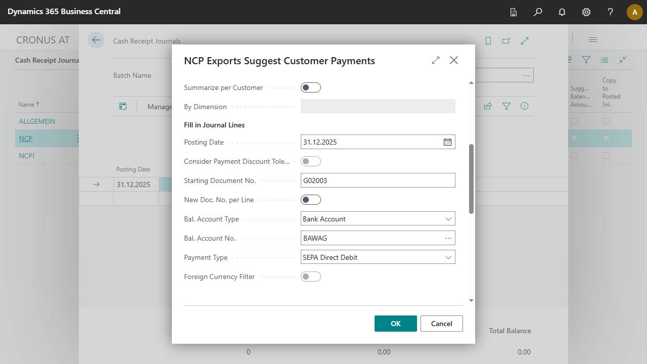Toggle New Doc. No. per Line

tap(311, 200)
